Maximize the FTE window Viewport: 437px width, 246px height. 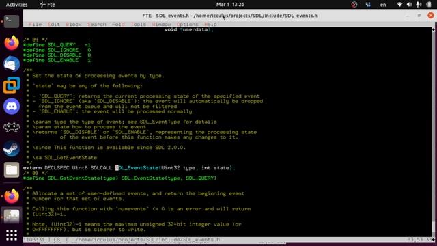[419, 16]
